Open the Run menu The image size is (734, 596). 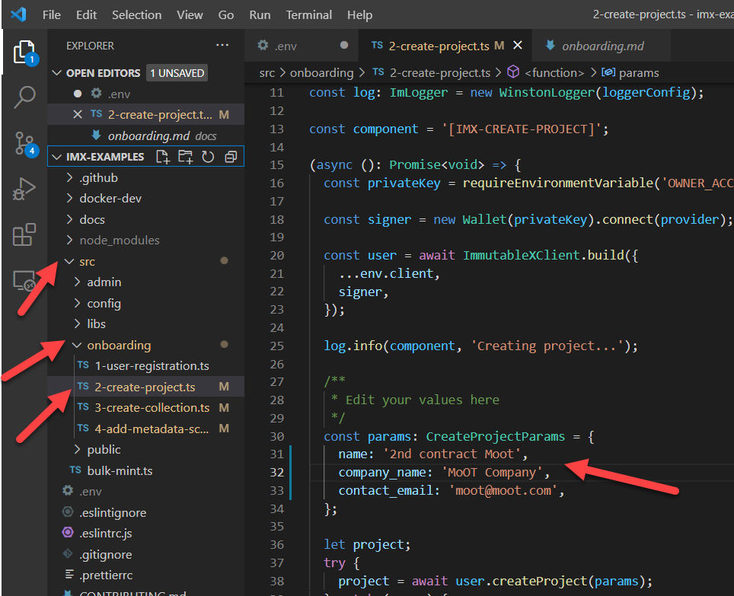[260, 15]
